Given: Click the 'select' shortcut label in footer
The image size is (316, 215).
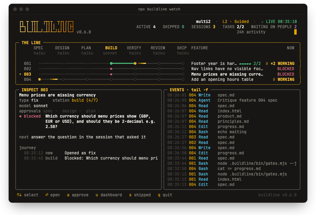Looking at the screenshot, I should 31,195.
